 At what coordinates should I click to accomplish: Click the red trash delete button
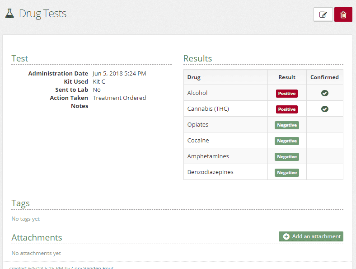click(x=343, y=14)
